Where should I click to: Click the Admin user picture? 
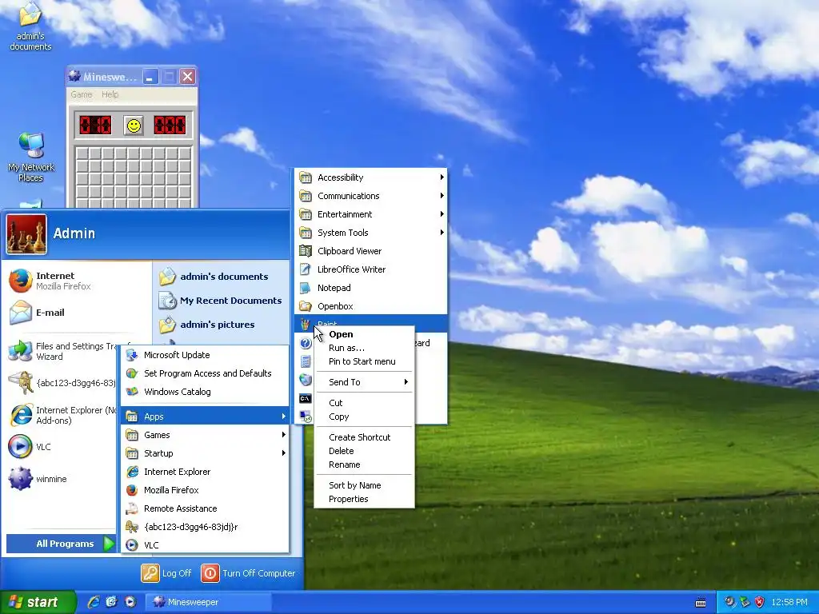(x=26, y=234)
